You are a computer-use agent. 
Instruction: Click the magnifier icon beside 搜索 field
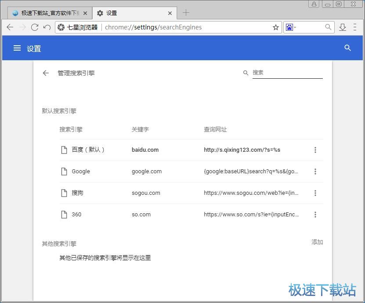pos(246,73)
